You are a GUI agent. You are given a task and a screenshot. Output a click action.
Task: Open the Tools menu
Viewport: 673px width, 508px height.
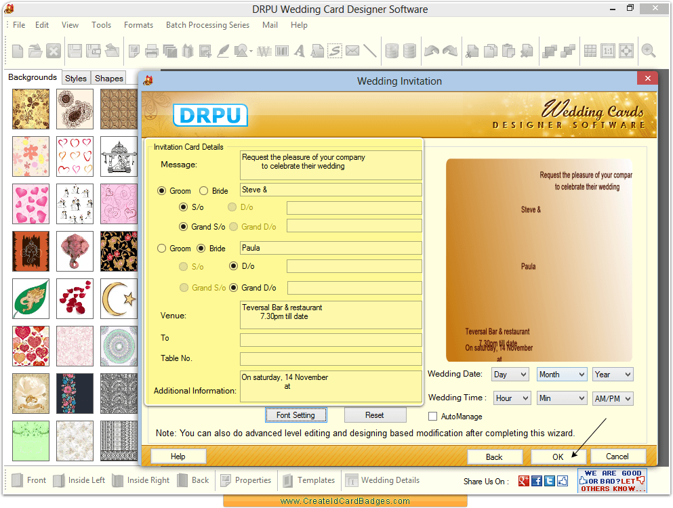point(101,25)
